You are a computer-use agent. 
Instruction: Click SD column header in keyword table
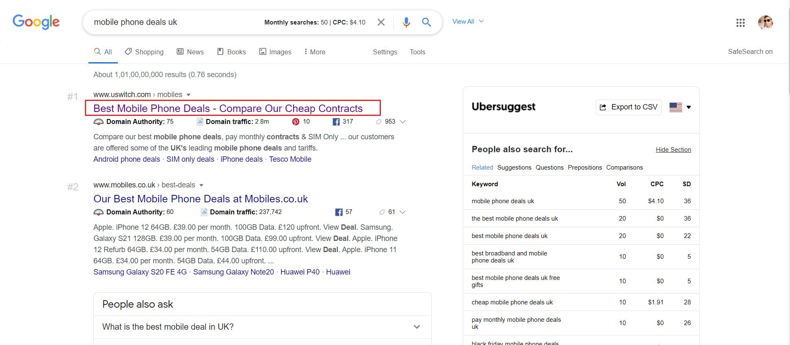click(687, 184)
